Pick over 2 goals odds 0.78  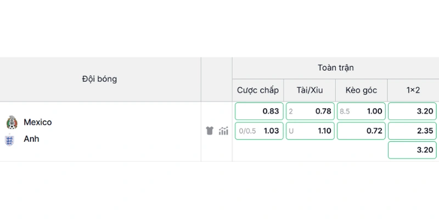310,111
